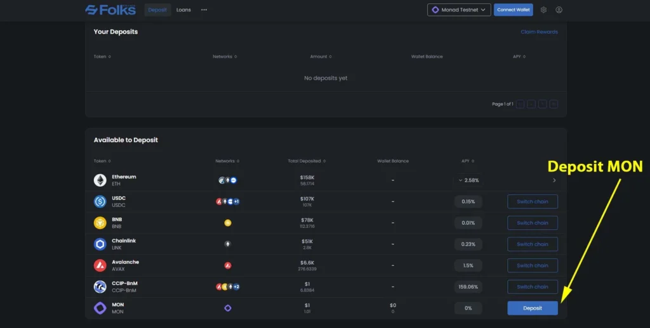Image resolution: width=650 pixels, height=328 pixels.
Task: Click the USDC token icon
Action: (x=100, y=201)
